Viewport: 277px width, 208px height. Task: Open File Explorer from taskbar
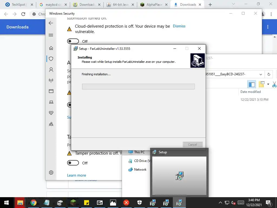pos(20,203)
